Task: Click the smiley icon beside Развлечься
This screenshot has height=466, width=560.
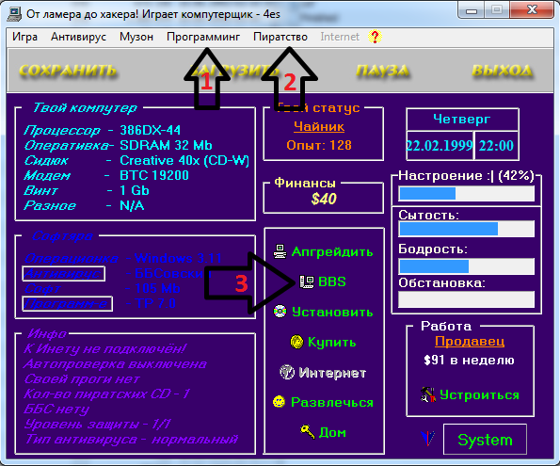Action: point(279,402)
